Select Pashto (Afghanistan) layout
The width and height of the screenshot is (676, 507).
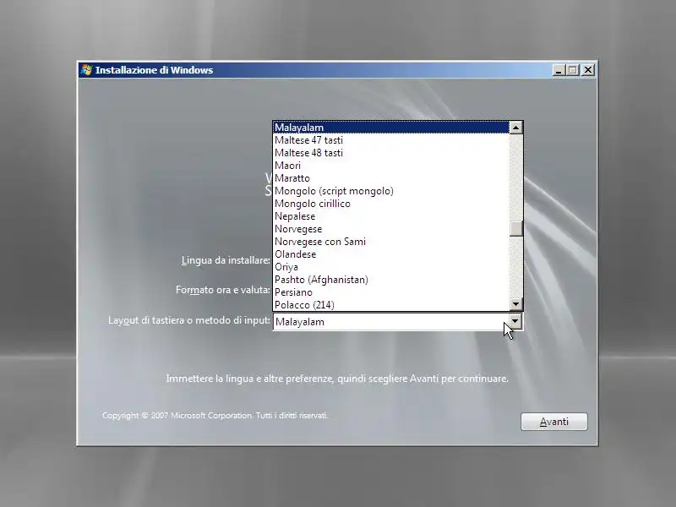(391, 280)
